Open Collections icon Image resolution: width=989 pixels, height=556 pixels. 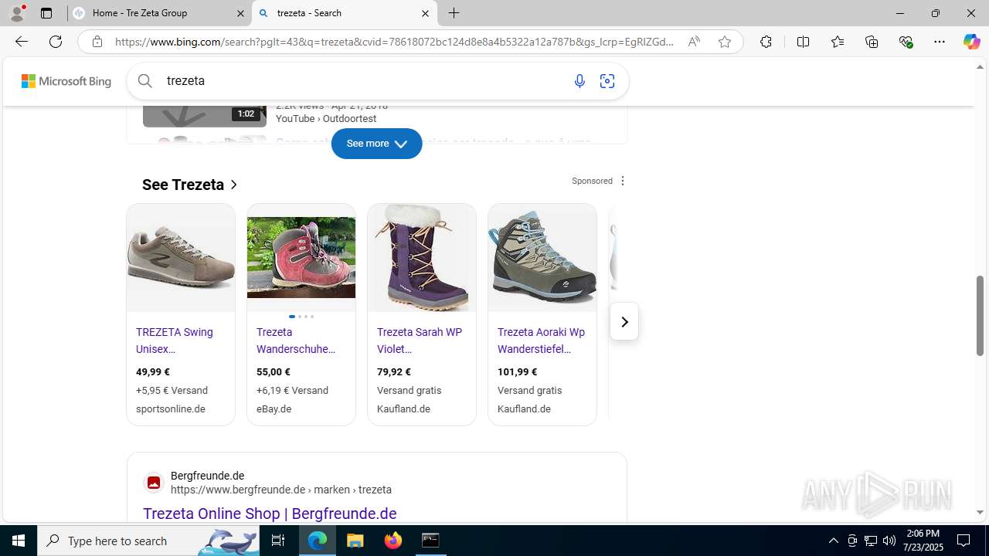pos(872,42)
